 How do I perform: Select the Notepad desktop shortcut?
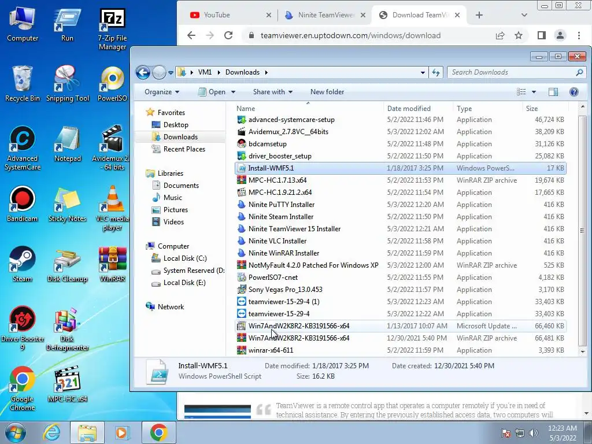67,144
